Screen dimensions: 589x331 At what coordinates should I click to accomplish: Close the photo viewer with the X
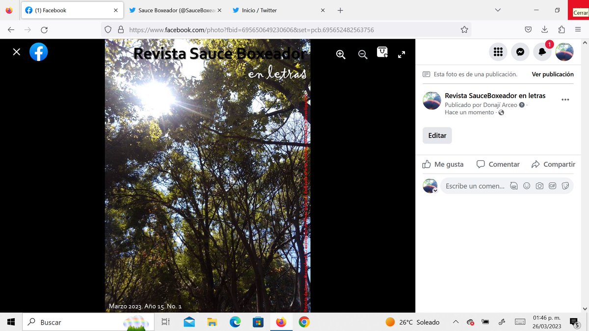click(x=17, y=52)
